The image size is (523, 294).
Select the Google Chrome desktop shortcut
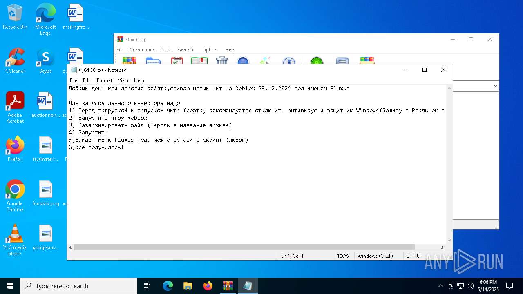pyautogui.click(x=15, y=196)
